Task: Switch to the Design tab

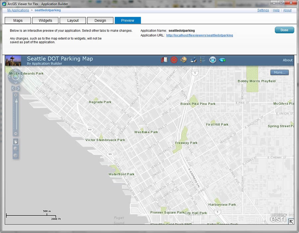Action: tap(100, 20)
